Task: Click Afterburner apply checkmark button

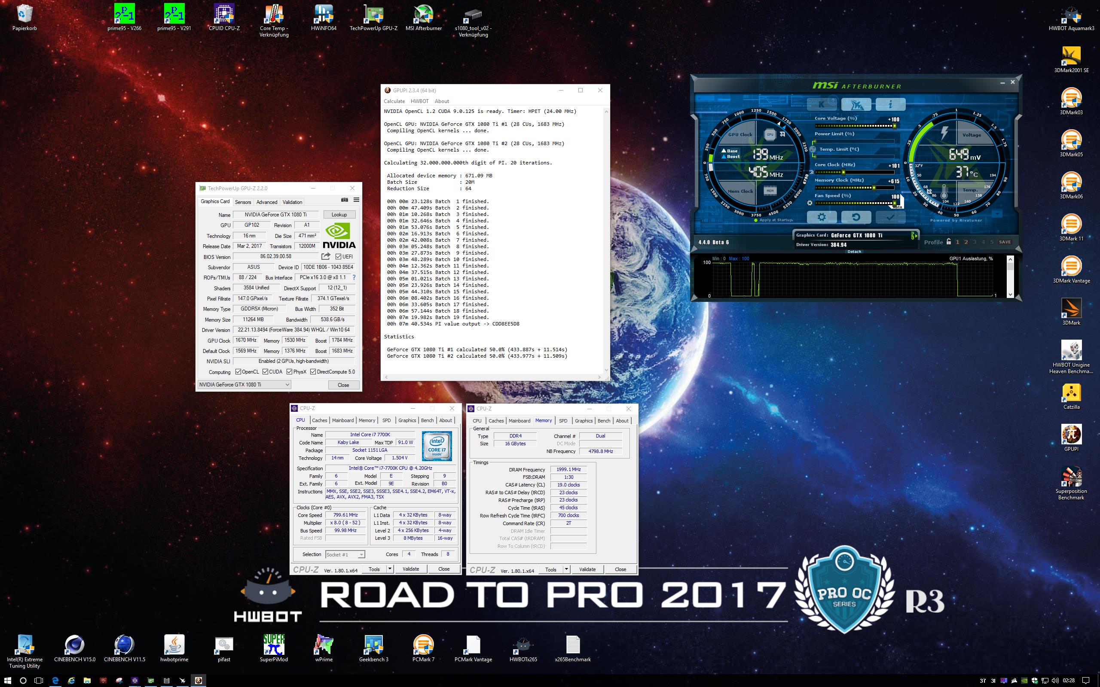Action: point(890,217)
